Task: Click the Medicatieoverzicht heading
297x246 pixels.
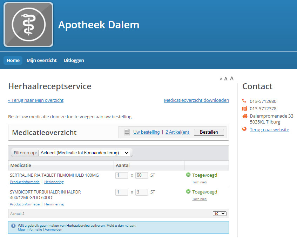Action: pos(44,133)
